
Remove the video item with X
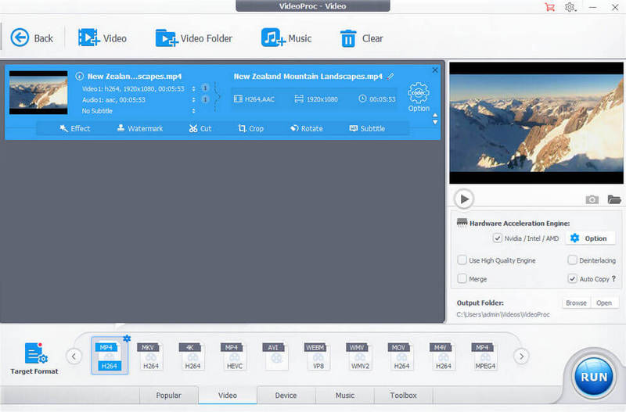tap(435, 70)
